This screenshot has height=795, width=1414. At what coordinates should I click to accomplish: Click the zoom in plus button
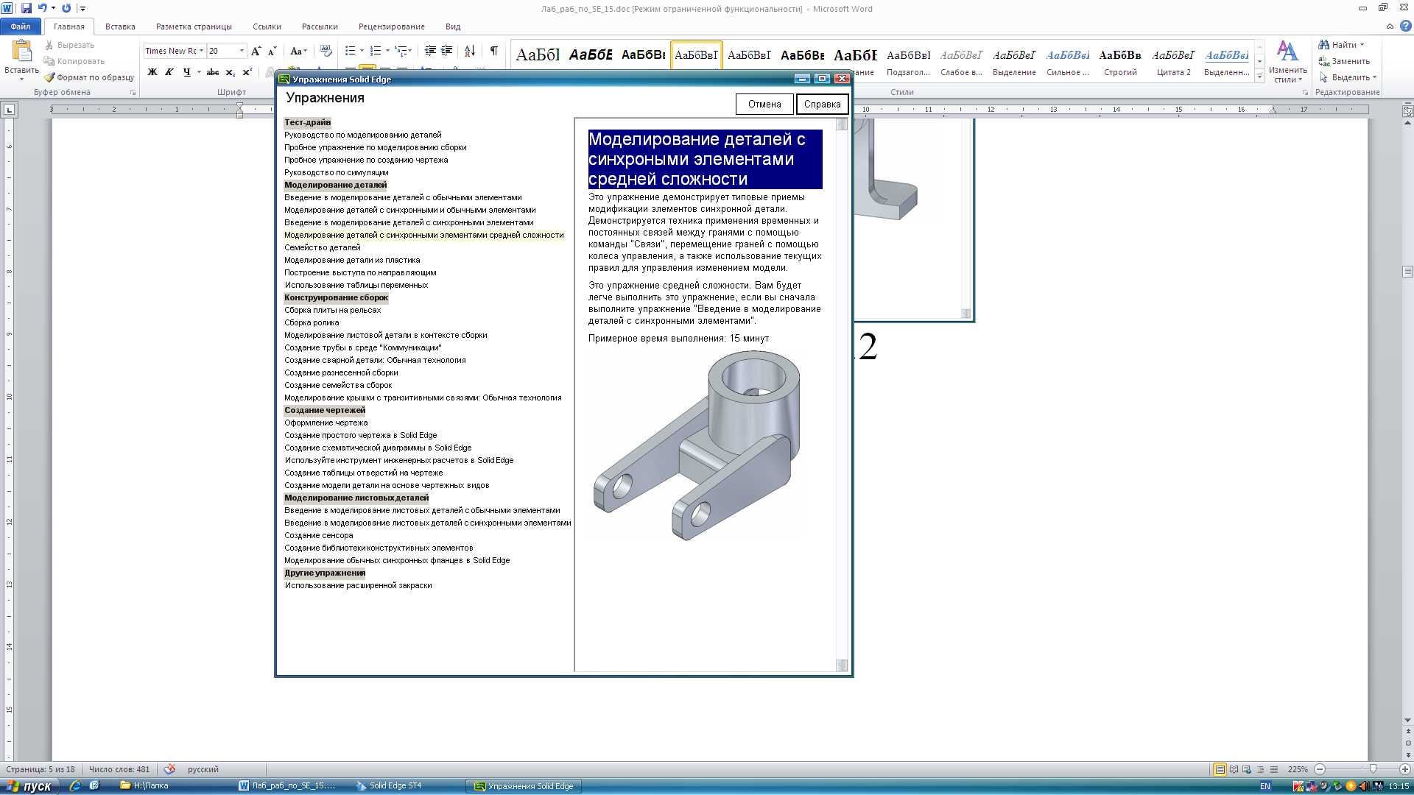click(1404, 769)
